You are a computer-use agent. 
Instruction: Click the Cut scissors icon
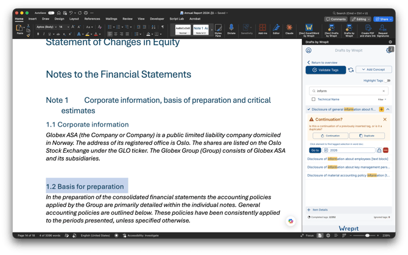tap(29, 26)
